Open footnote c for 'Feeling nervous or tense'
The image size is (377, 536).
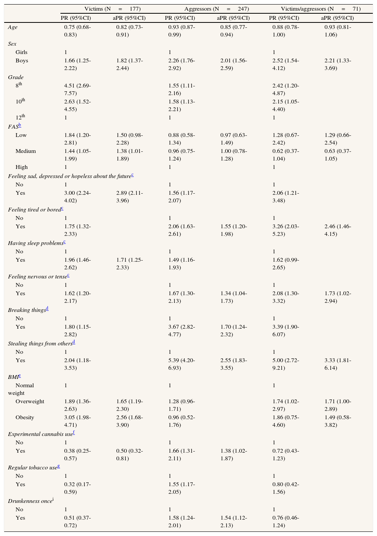68,275
